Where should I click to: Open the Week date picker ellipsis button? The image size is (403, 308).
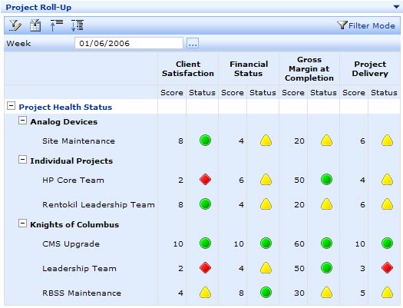coord(193,43)
